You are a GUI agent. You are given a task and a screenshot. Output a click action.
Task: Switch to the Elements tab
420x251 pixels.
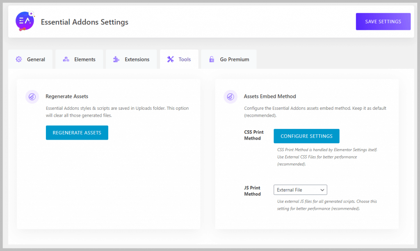click(x=79, y=59)
